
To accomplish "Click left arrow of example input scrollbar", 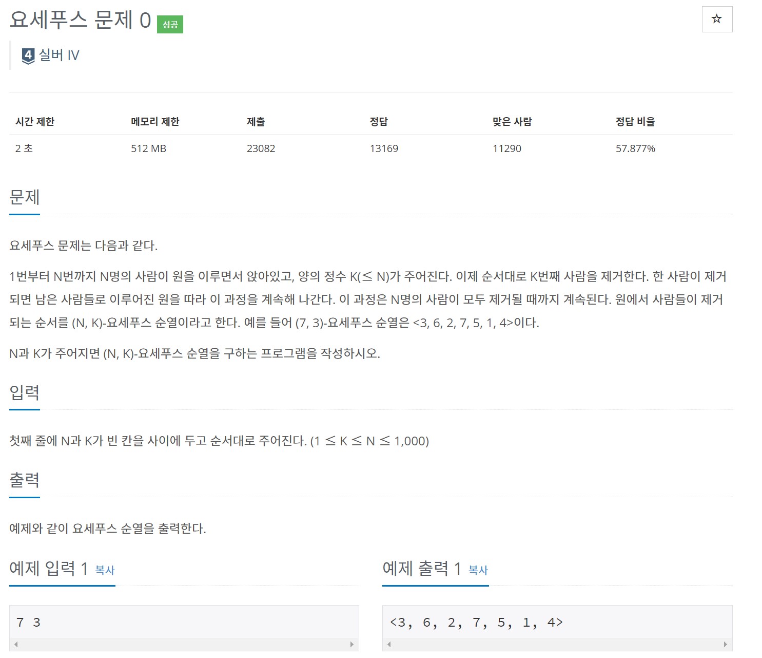I will click(x=16, y=644).
